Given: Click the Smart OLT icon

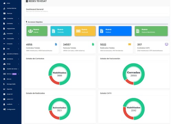Looking at the screenshot, I should [x=4, y=94].
